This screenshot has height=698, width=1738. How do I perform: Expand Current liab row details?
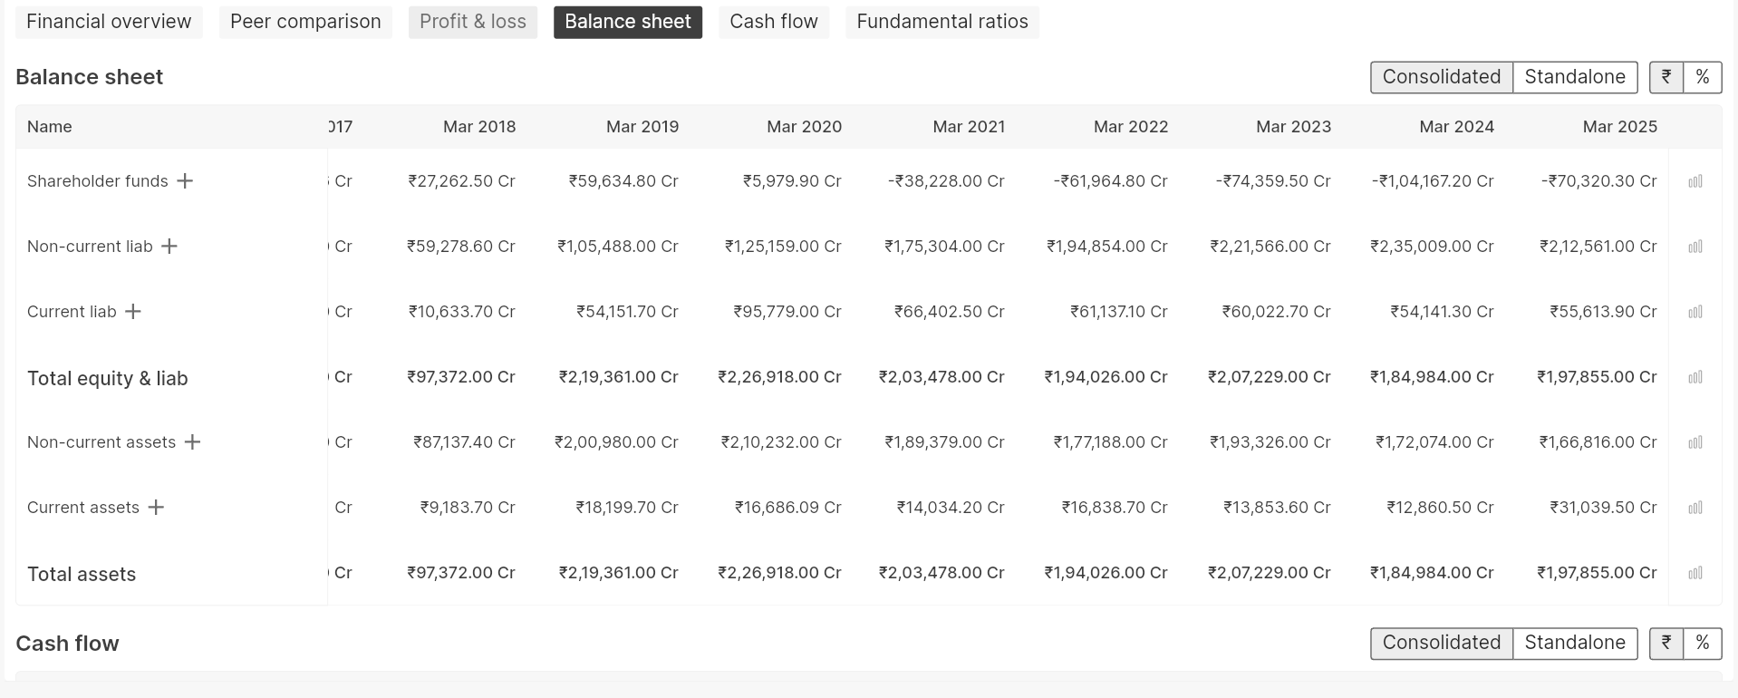(x=133, y=312)
